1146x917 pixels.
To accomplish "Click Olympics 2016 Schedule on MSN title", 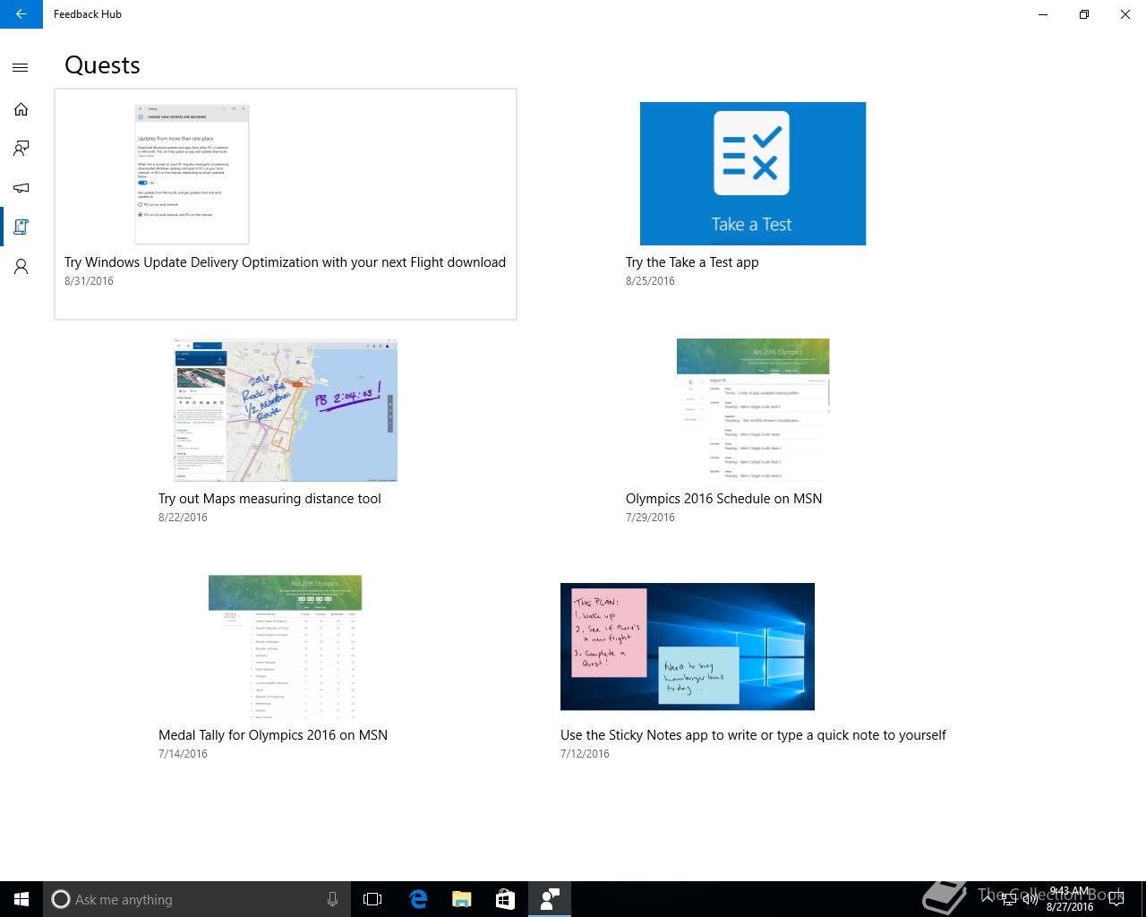I will tap(723, 499).
